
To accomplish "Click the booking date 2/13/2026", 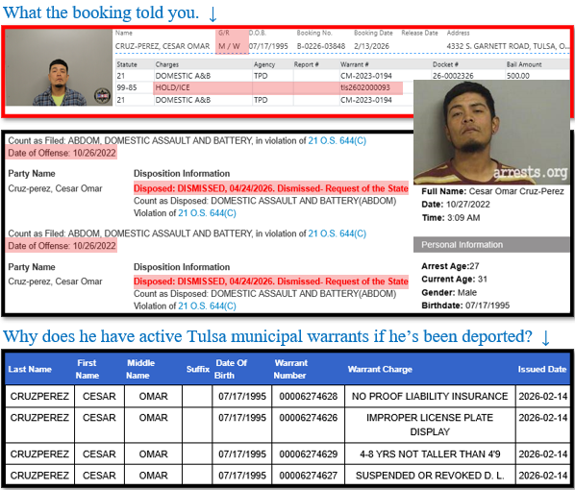I will point(371,46).
